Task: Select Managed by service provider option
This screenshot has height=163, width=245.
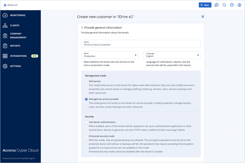Action: click(86, 99)
